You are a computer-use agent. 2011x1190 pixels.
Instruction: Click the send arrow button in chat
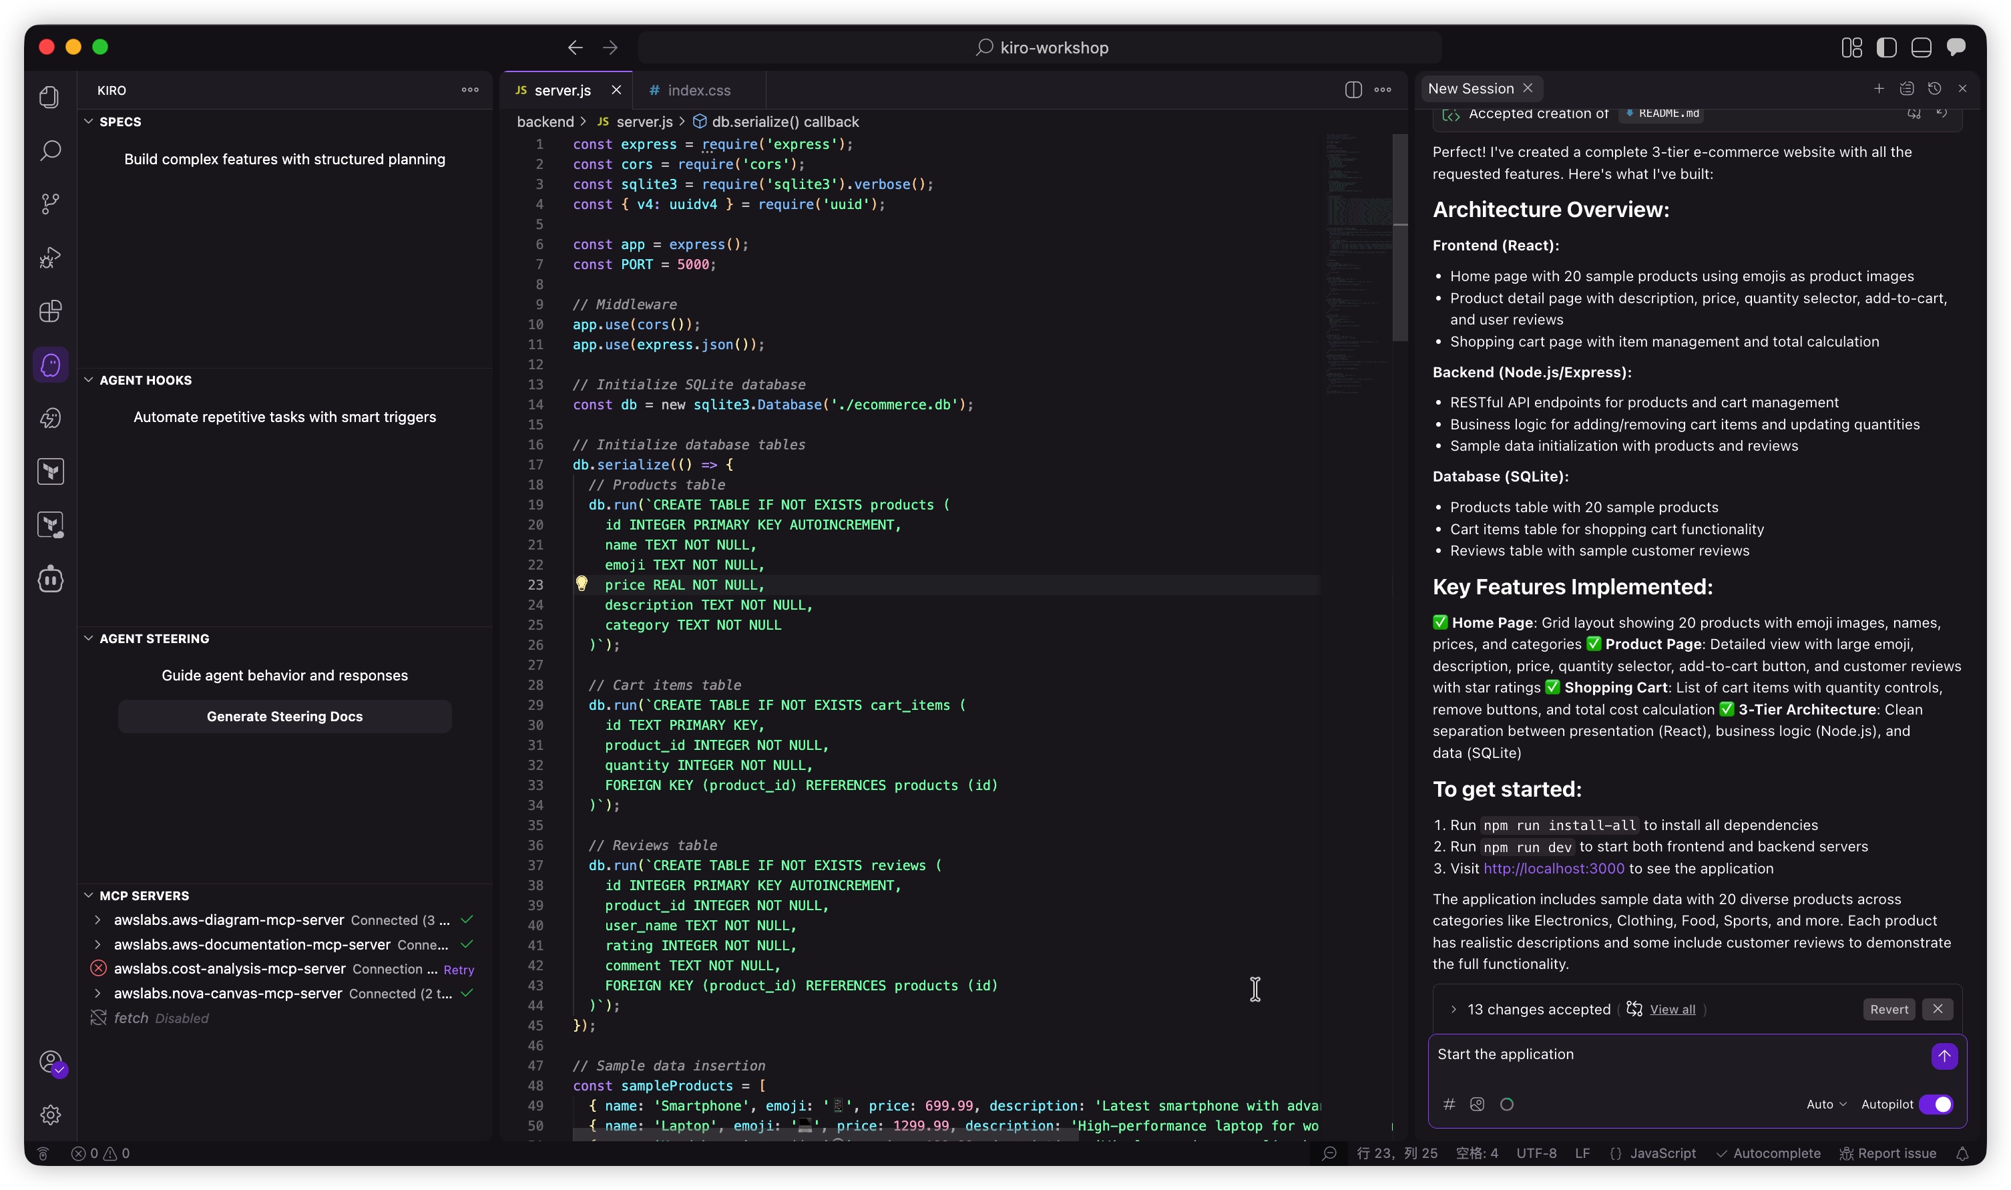coord(1943,1056)
